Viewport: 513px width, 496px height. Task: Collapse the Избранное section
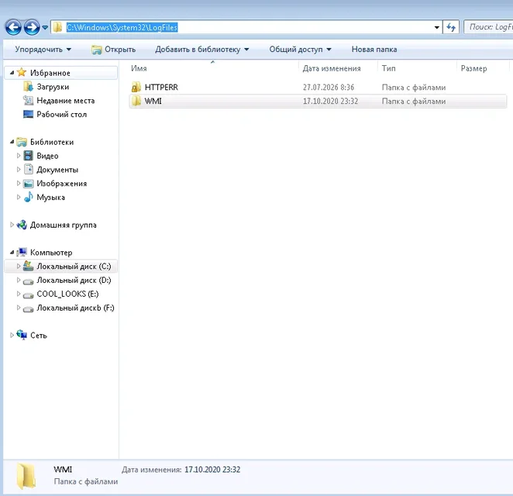click(x=12, y=73)
